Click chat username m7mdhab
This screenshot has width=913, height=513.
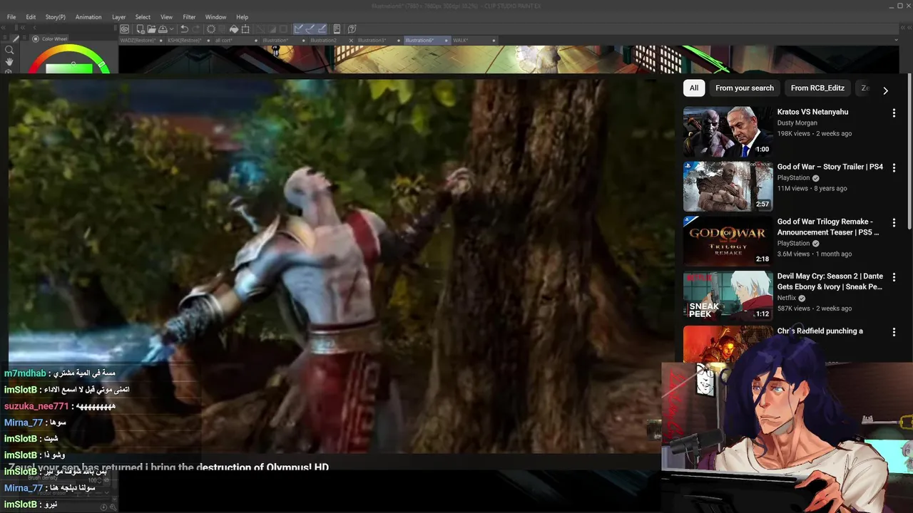point(25,373)
